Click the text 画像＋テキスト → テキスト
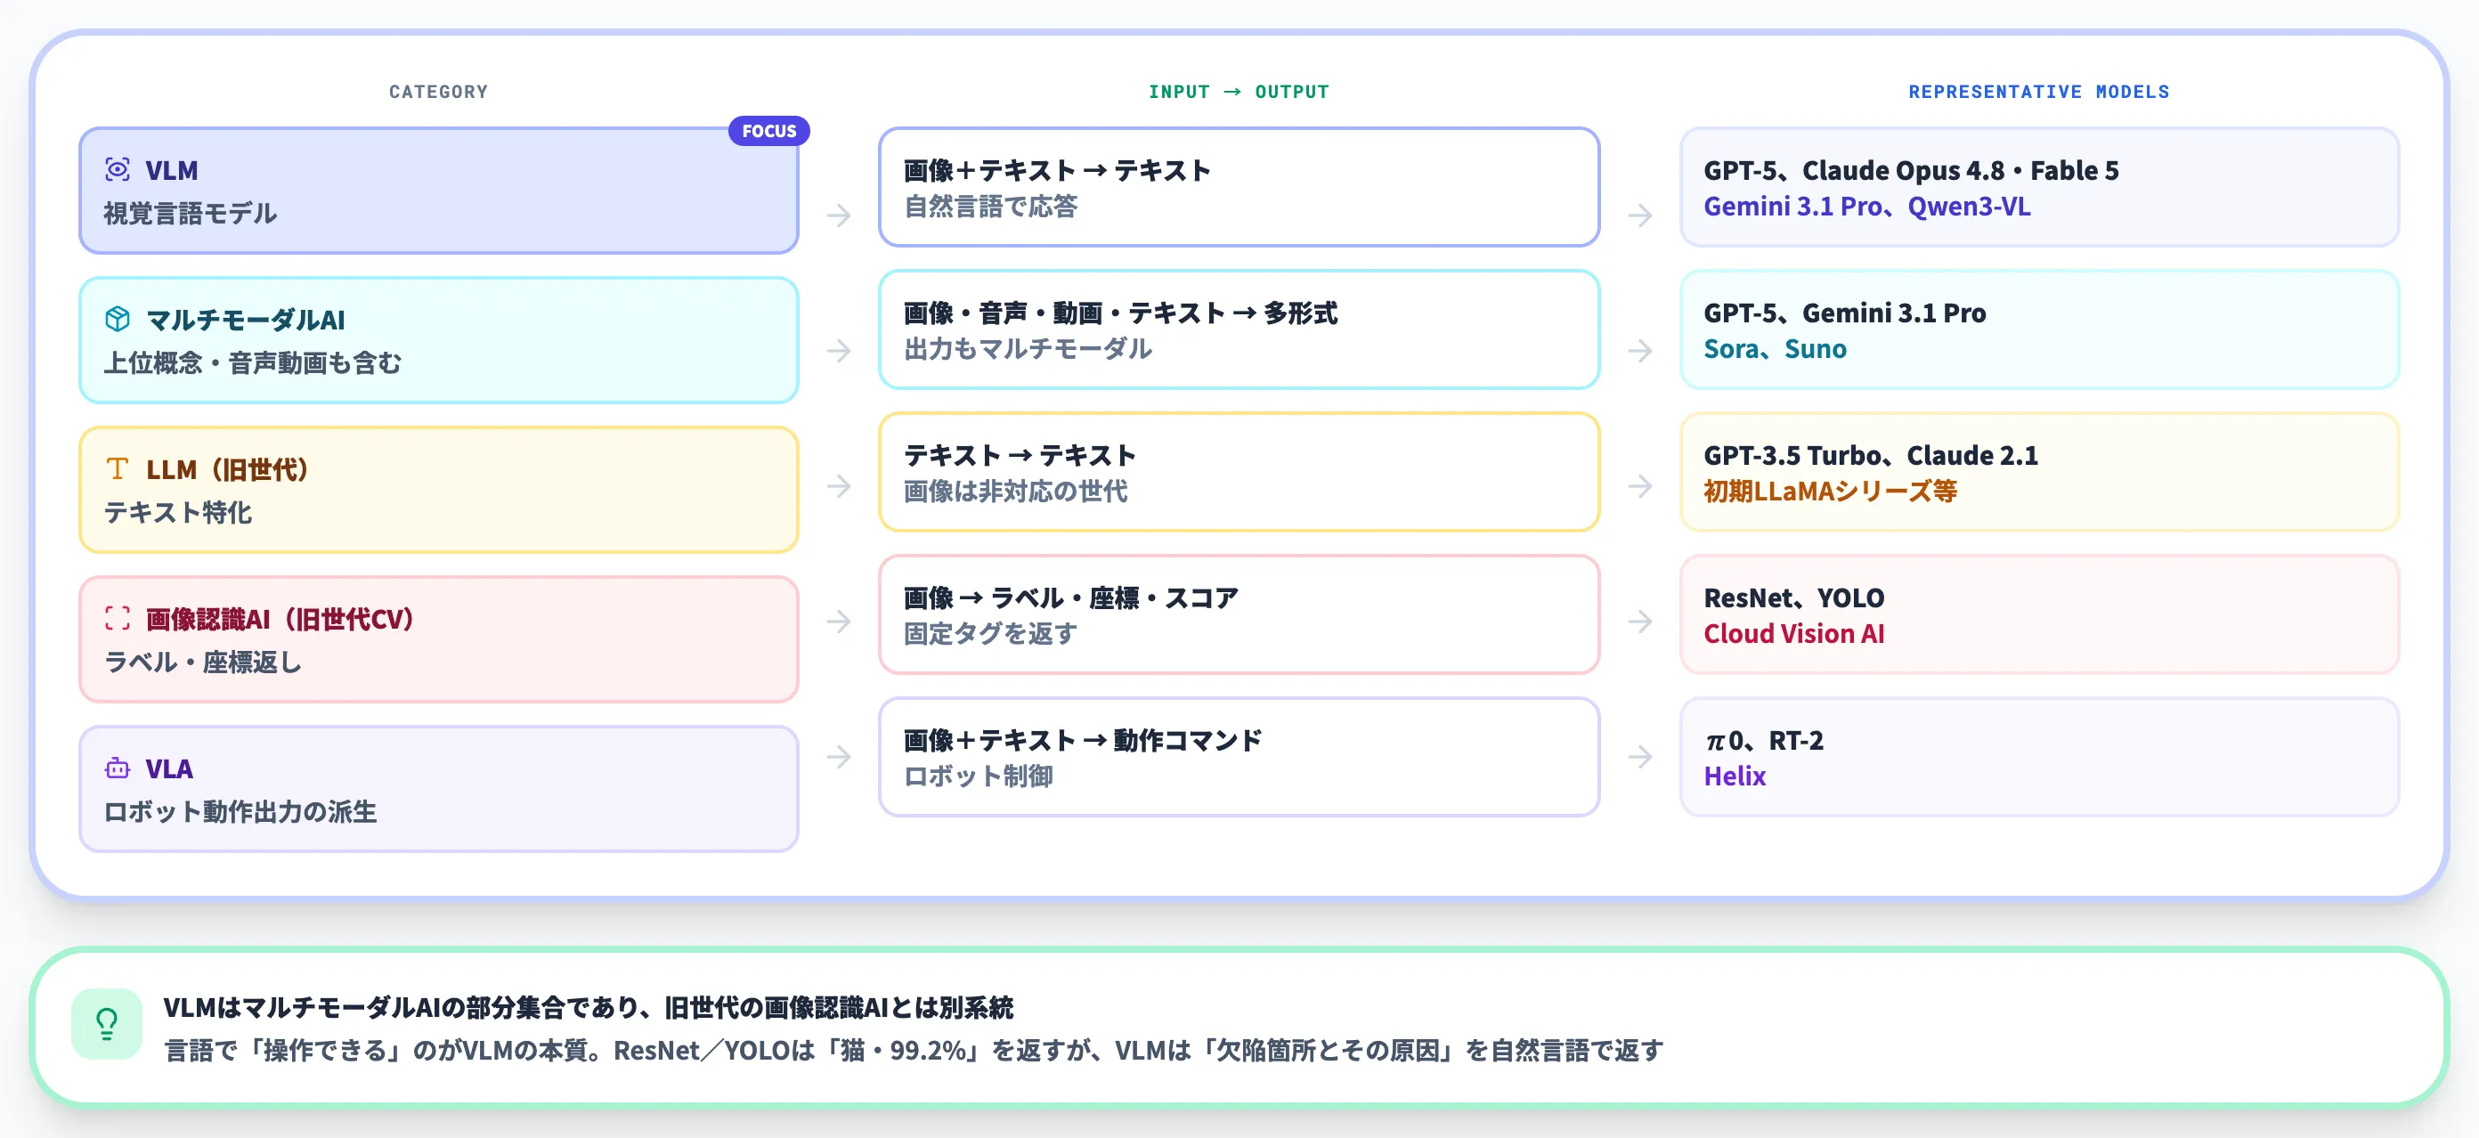Image resolution: width=2479 pixels, height=1138 pixels. click(1057, 170)
